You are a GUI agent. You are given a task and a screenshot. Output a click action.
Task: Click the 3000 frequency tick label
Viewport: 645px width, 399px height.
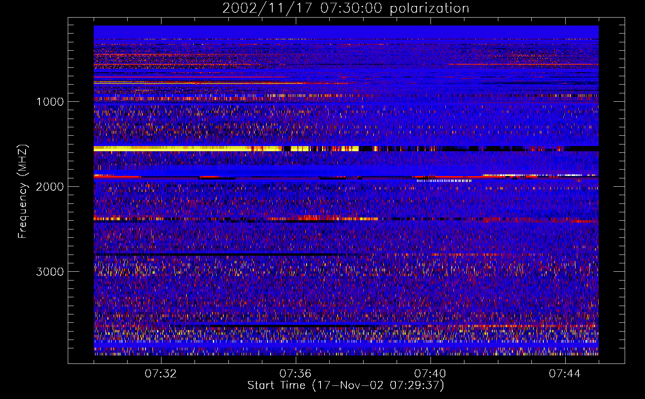coord(50,272)
